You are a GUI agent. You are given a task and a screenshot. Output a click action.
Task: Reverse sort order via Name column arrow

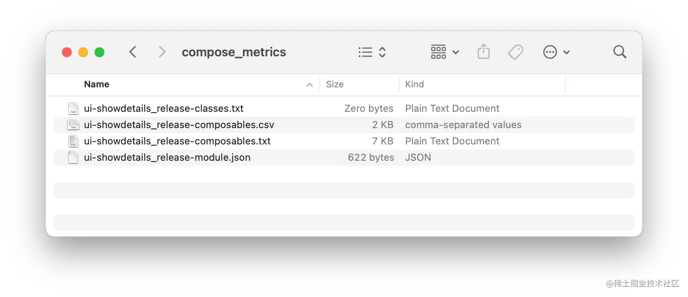coord(309,84)
